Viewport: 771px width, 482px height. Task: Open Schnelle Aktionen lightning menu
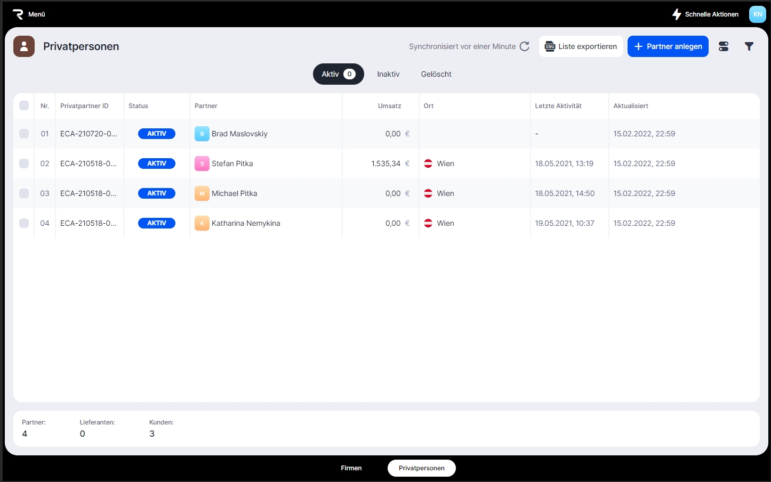pyautogui.click(x=705, y=14)
